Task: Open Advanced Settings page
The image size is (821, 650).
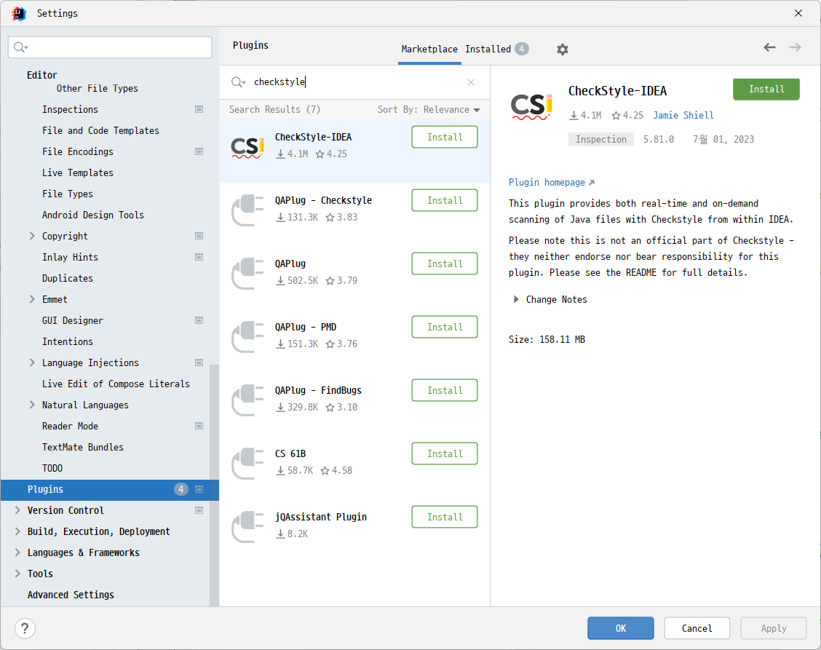Action: (71, 595)
